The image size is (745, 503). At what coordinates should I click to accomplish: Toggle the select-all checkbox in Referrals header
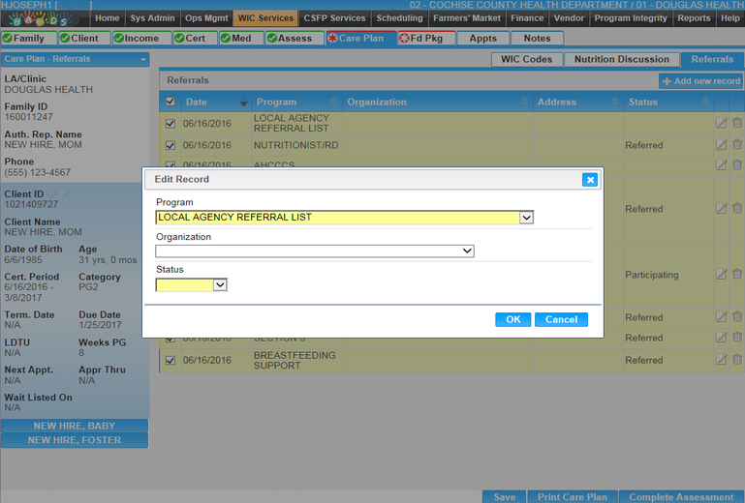tap(171, 102)
